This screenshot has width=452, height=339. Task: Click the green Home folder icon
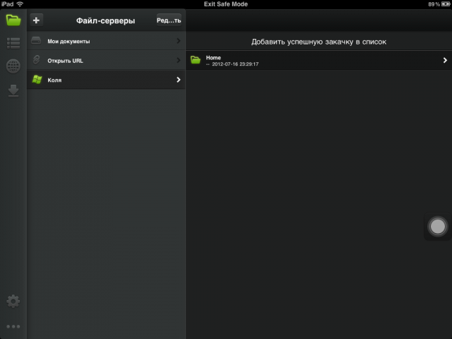coord(196,59)
